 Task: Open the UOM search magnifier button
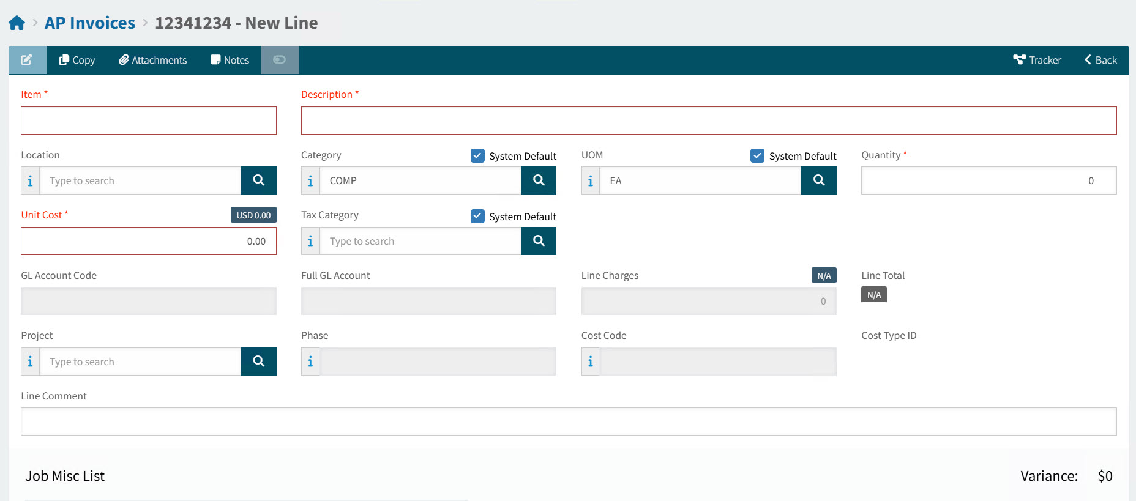click(x=818, y=180)
